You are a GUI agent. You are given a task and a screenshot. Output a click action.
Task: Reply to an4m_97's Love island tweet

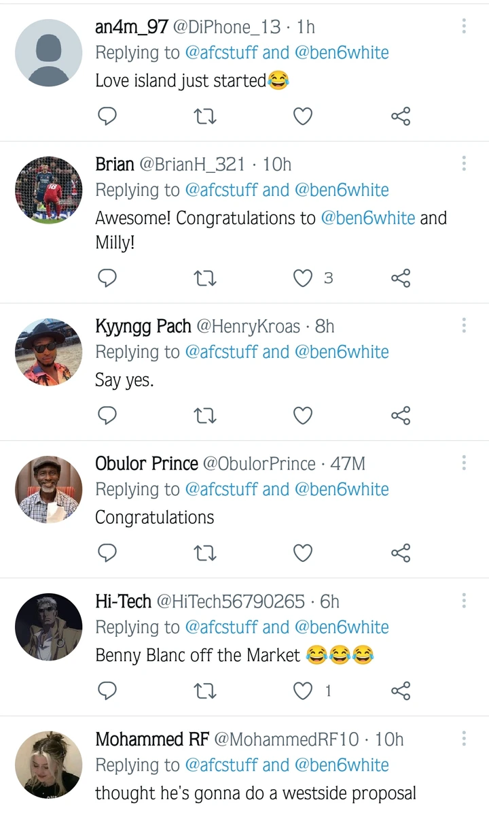coord(107,117)
